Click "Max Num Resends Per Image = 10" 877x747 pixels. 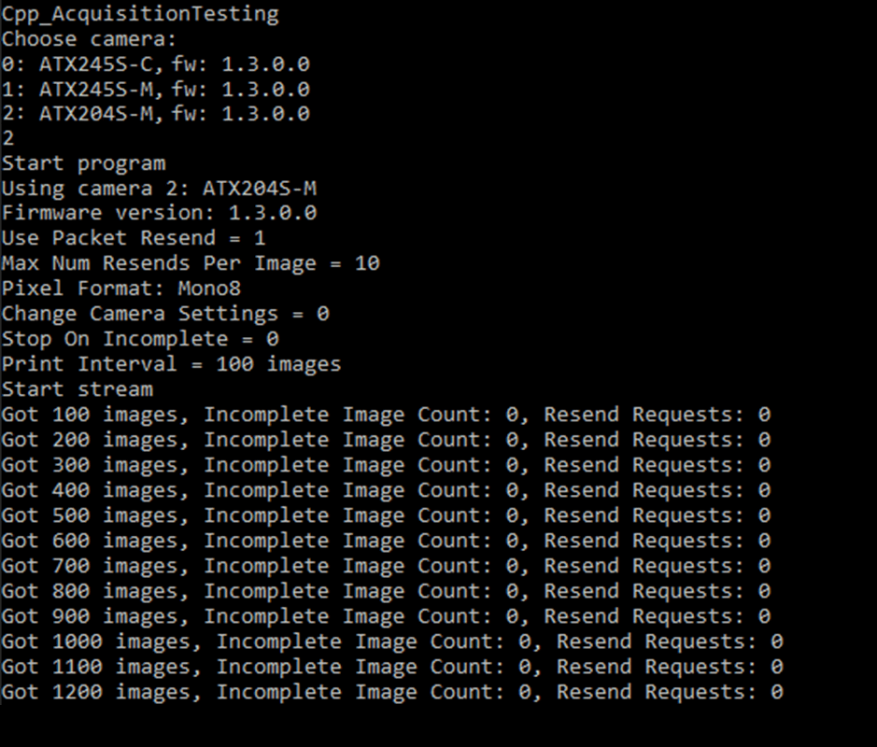pos(191,263)
